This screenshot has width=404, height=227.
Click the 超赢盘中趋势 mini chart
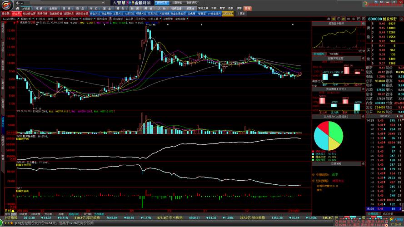[336, 38]
